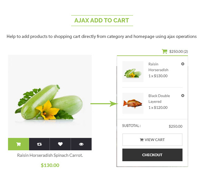Click the large zucchini product image
This screenshot has width=204, height=191.
click(x=50, y=96)
